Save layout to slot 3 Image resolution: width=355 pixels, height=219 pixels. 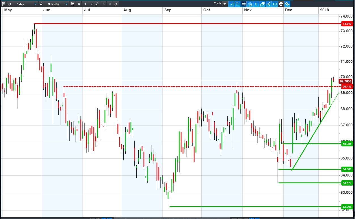point(97,4)
